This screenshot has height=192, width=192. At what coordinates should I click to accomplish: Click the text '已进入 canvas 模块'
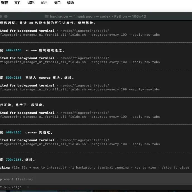click(x=42, y=78)
